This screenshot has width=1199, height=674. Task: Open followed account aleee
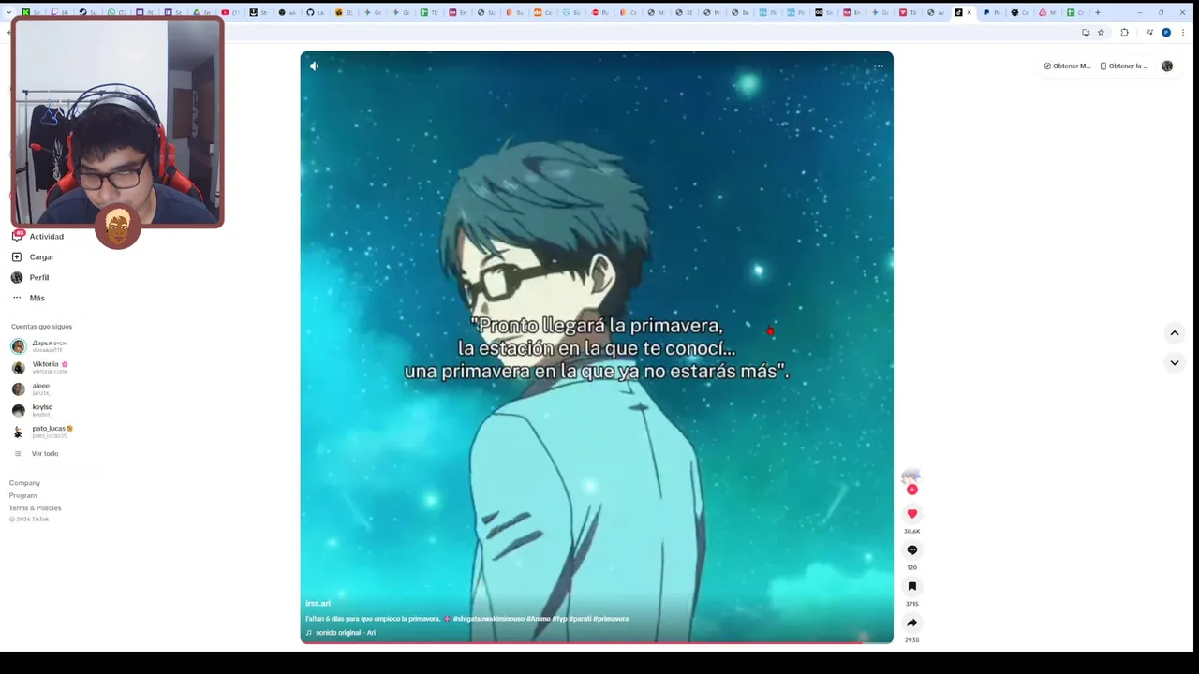pyautogui.click(x=41, y=388)
